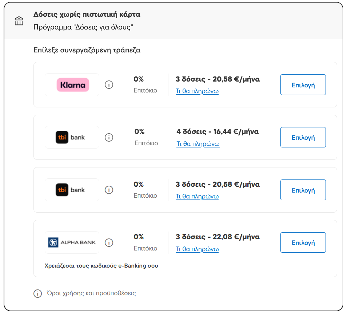
Task: Open 'Τι θα πληρώσω' link for Alpha Bank
Action: (197, 249)
